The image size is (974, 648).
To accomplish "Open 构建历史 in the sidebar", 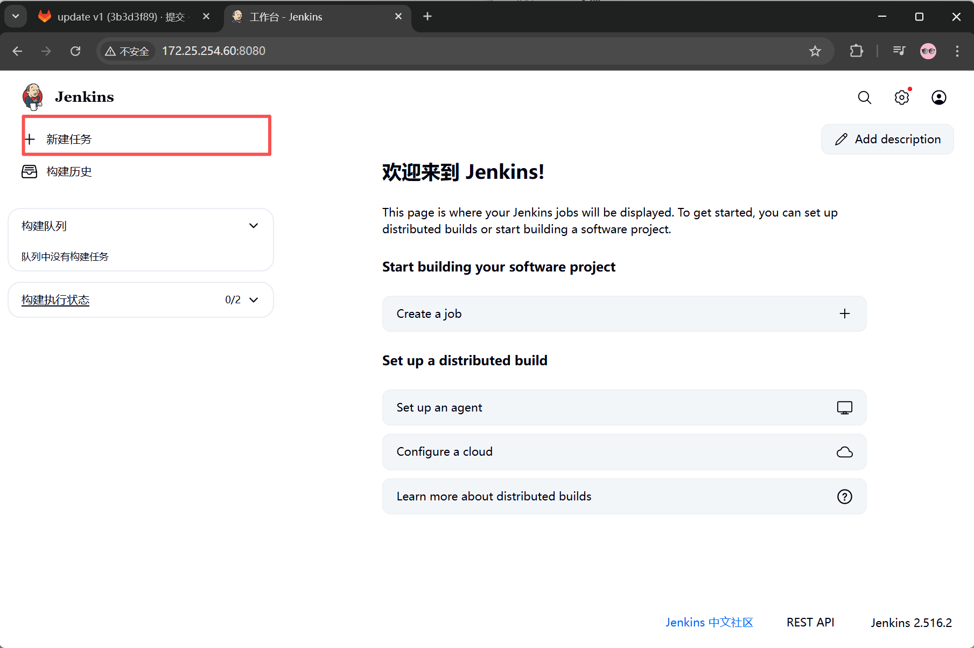I will click(69, 171).
